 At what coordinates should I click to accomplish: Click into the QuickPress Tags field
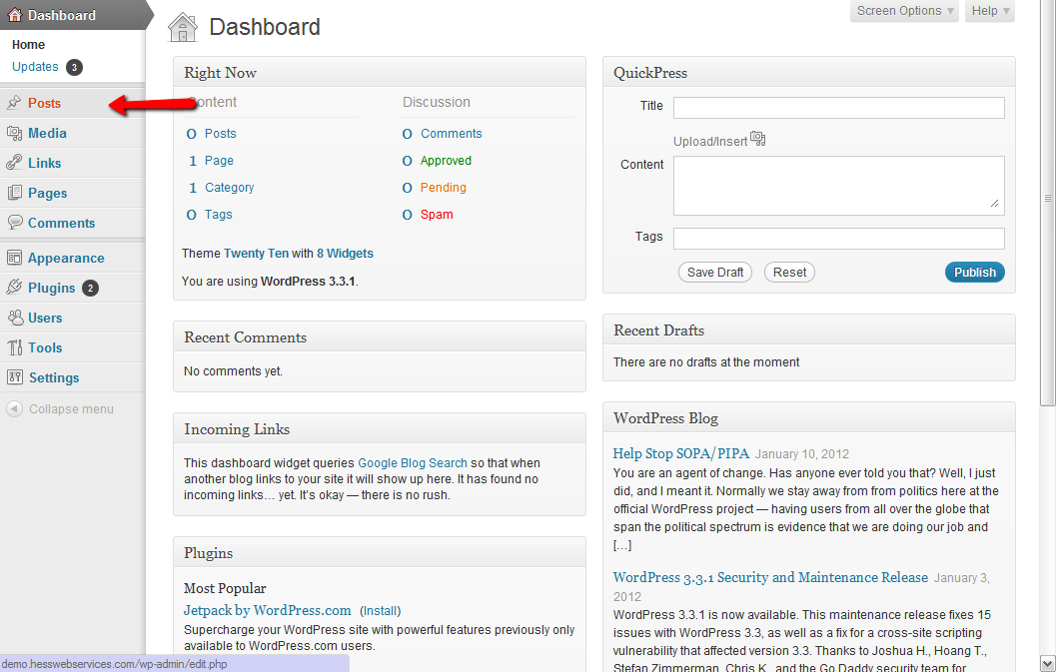tap(838, 239)
